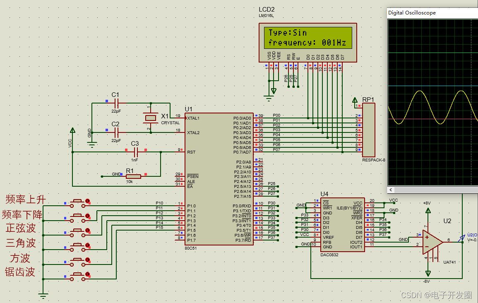Click the P1.0 pin label on U1

point(192,206)
